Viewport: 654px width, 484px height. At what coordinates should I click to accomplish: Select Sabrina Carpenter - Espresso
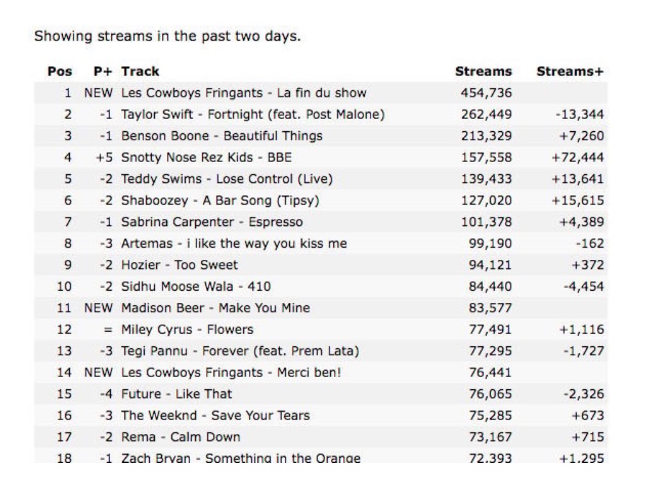pos(212,222)
